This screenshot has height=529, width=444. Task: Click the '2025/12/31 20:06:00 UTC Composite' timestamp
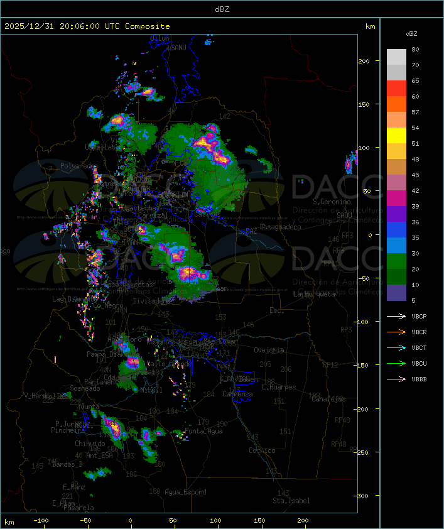pos(87,26)
